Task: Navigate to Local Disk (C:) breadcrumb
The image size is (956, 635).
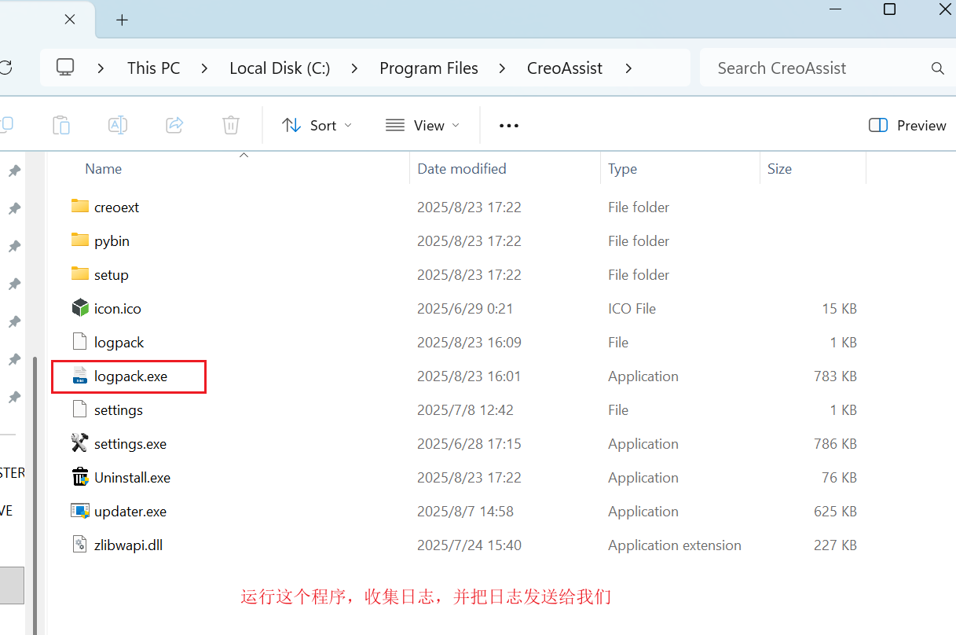Action: pos(280,68)
